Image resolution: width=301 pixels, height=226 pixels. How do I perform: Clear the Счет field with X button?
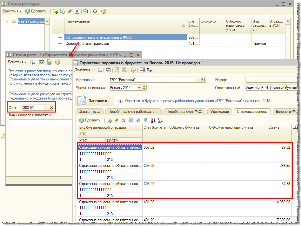(x=51, y=108)
